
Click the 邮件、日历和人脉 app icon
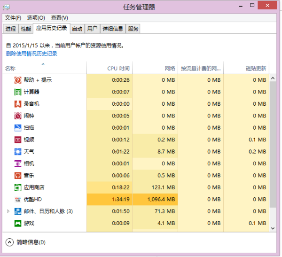[x=18, y=211]
